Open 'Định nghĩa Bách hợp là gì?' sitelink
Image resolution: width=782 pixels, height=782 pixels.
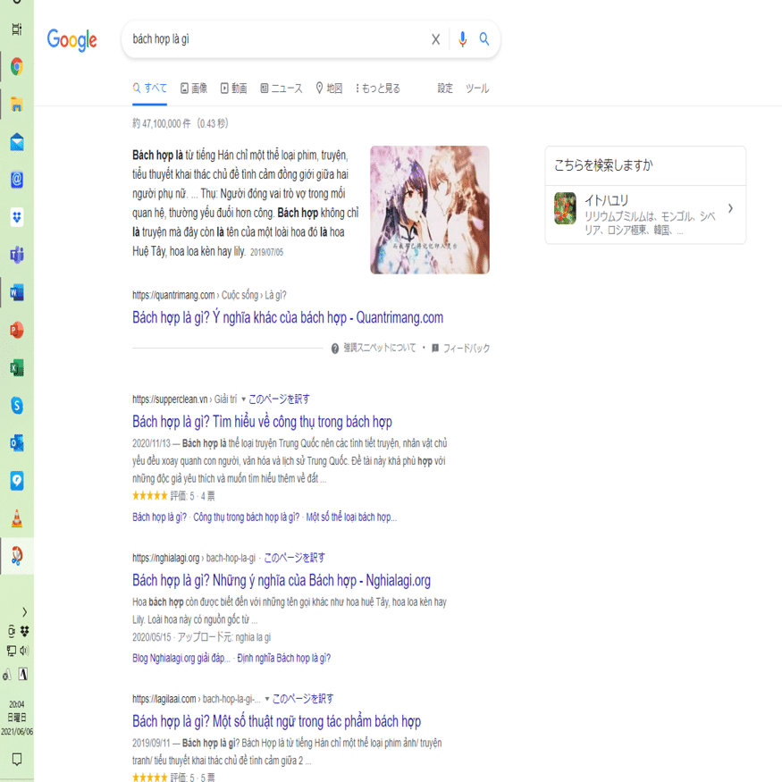[x=284, y=659]
